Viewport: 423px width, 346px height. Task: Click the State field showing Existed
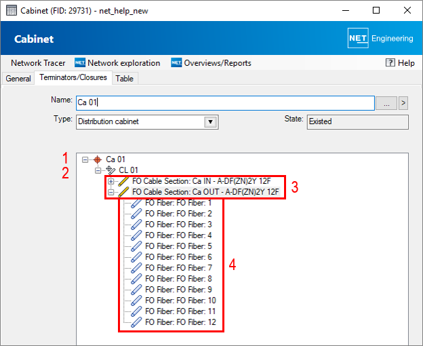pyautogui.click(x=358, y=122)
